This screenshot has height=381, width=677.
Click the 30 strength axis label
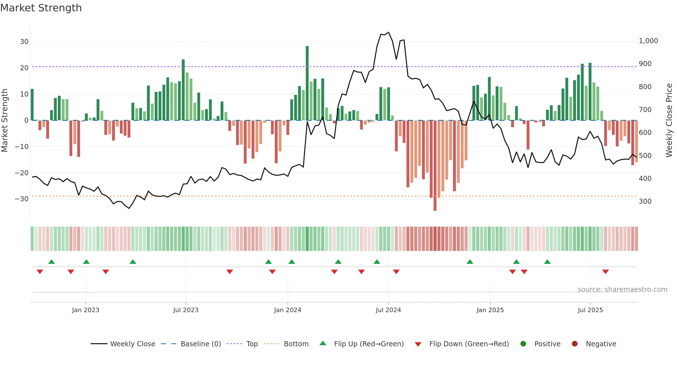pos(24,42)
